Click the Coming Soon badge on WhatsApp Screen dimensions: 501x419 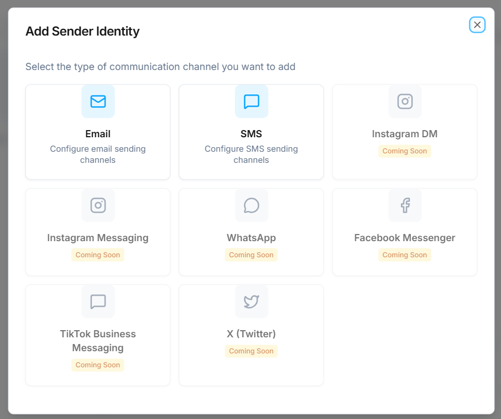click(251, 255)
